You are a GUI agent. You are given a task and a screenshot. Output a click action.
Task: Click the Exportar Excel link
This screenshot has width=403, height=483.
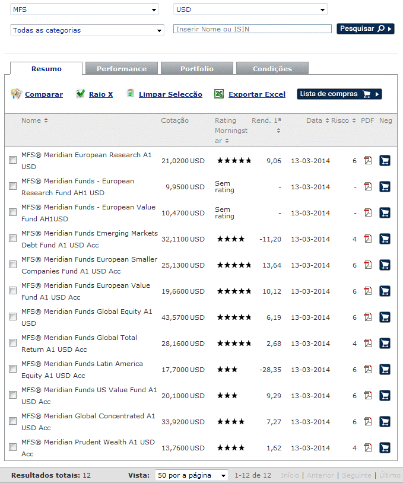257,94
